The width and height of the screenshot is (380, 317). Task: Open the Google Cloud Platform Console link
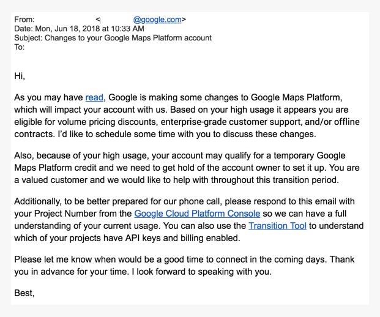click(197, 214)
